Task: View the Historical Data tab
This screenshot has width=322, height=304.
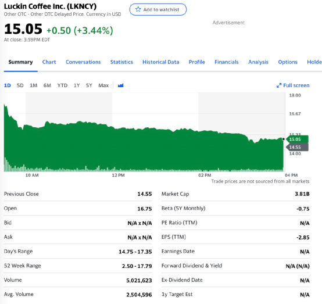Action: (x=161, y=62)
